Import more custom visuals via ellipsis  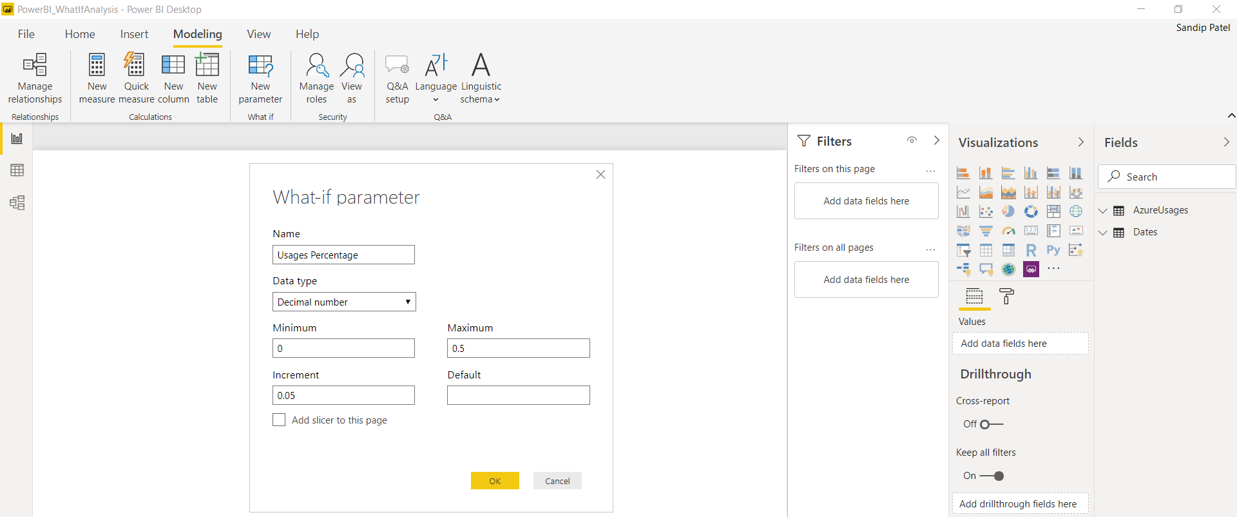coord(1053,269)
